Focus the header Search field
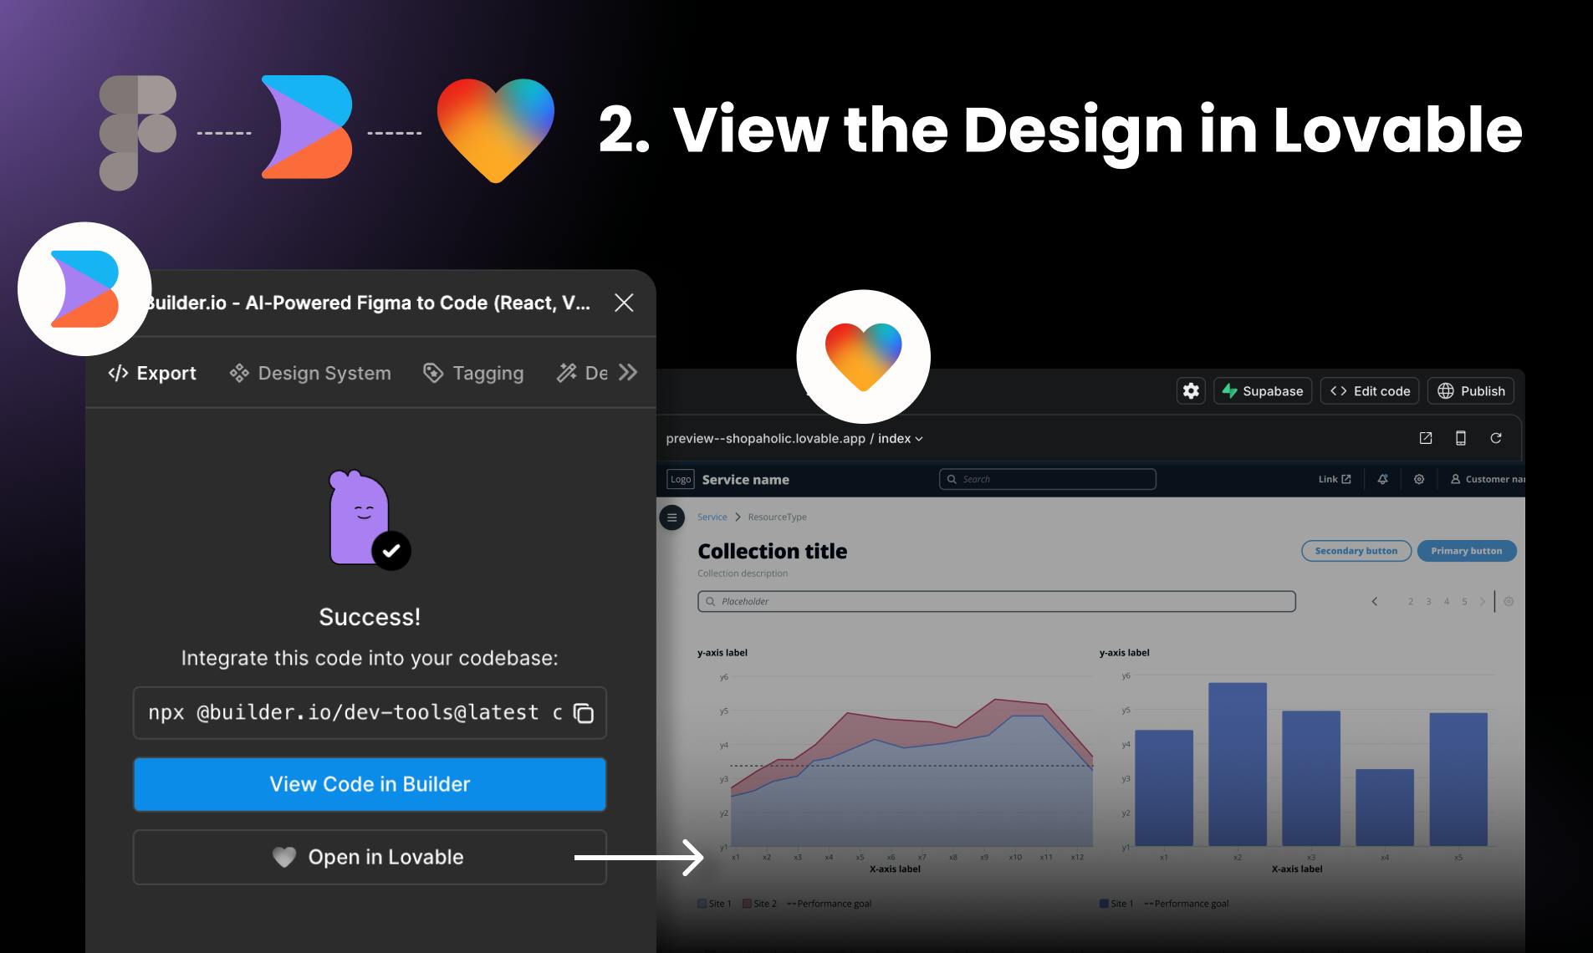1593x953 pixels. tap(1048, 479)
